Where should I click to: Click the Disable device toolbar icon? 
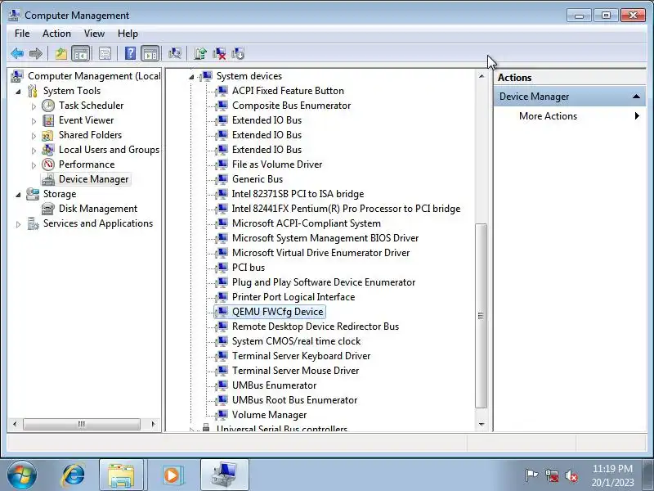[238, 53]
